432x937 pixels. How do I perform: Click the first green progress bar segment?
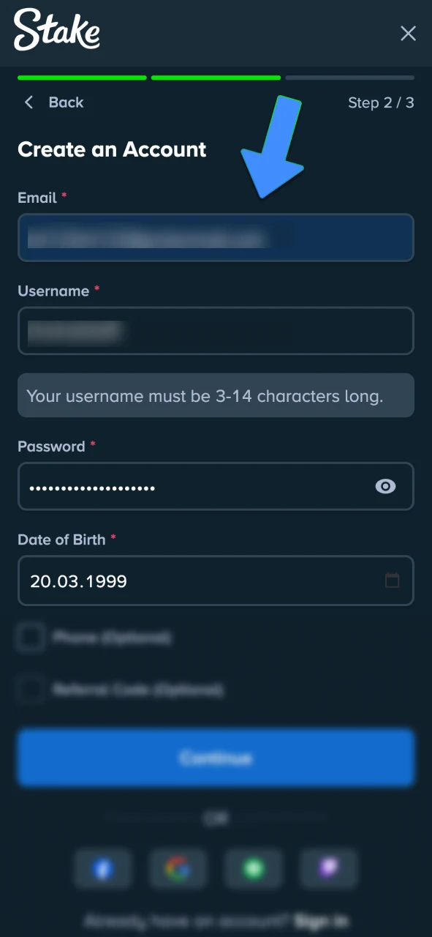coord(82,78)
